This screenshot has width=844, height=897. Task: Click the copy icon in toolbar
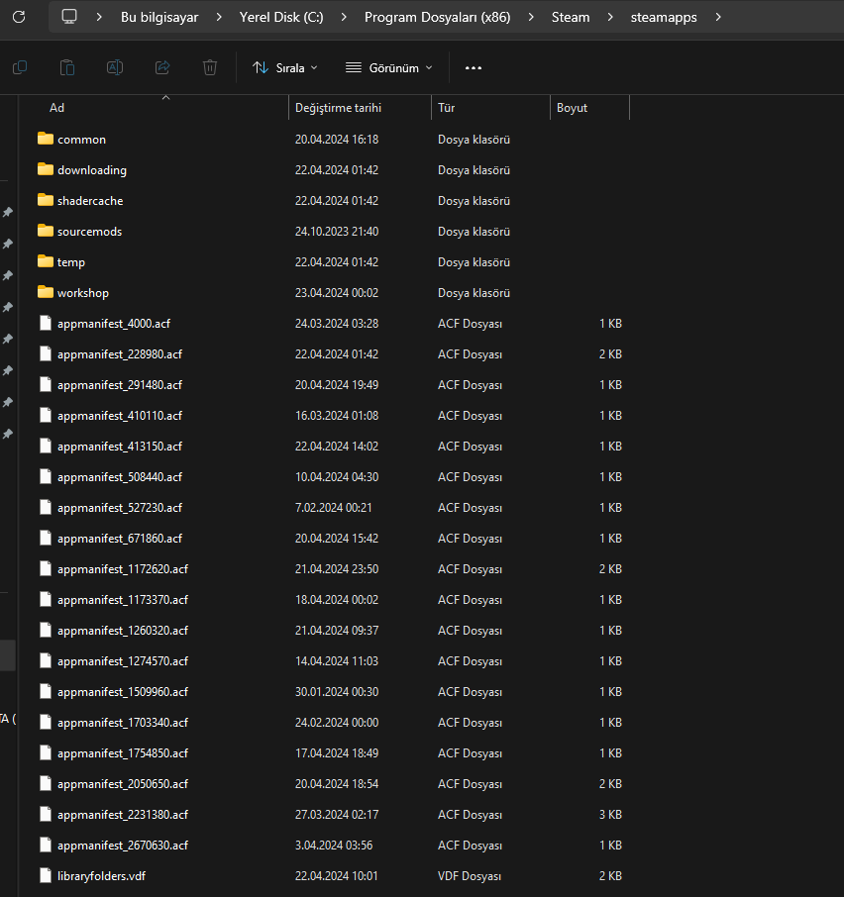tap(20, 67)
